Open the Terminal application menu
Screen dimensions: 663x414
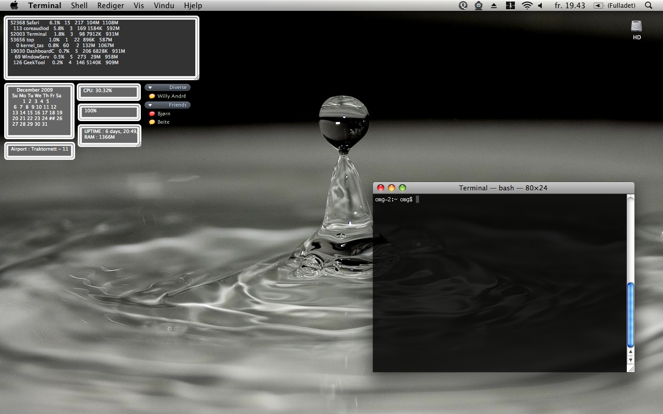click(x=45, y=6)
